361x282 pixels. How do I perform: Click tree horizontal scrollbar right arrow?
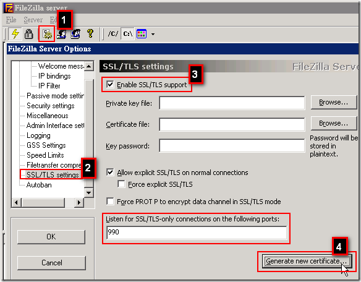click(x=79, y=202)
